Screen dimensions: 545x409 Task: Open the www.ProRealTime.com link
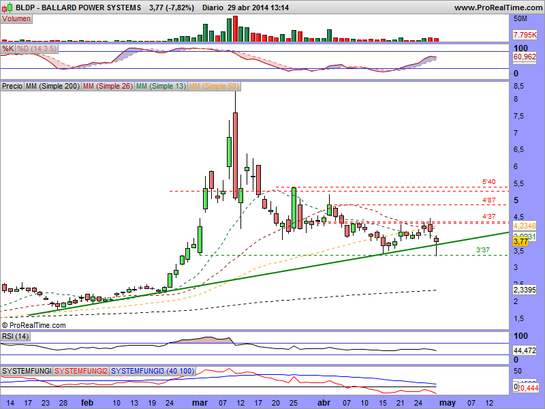(498, 7)
